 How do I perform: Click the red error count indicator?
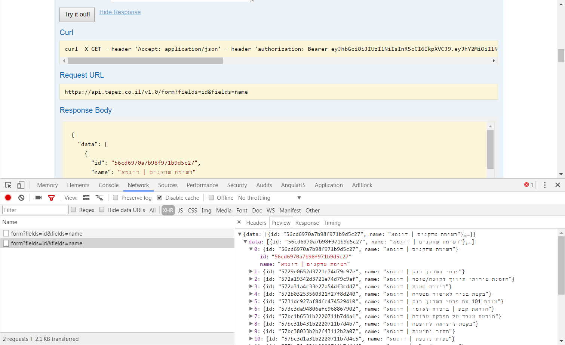[529, 185]
